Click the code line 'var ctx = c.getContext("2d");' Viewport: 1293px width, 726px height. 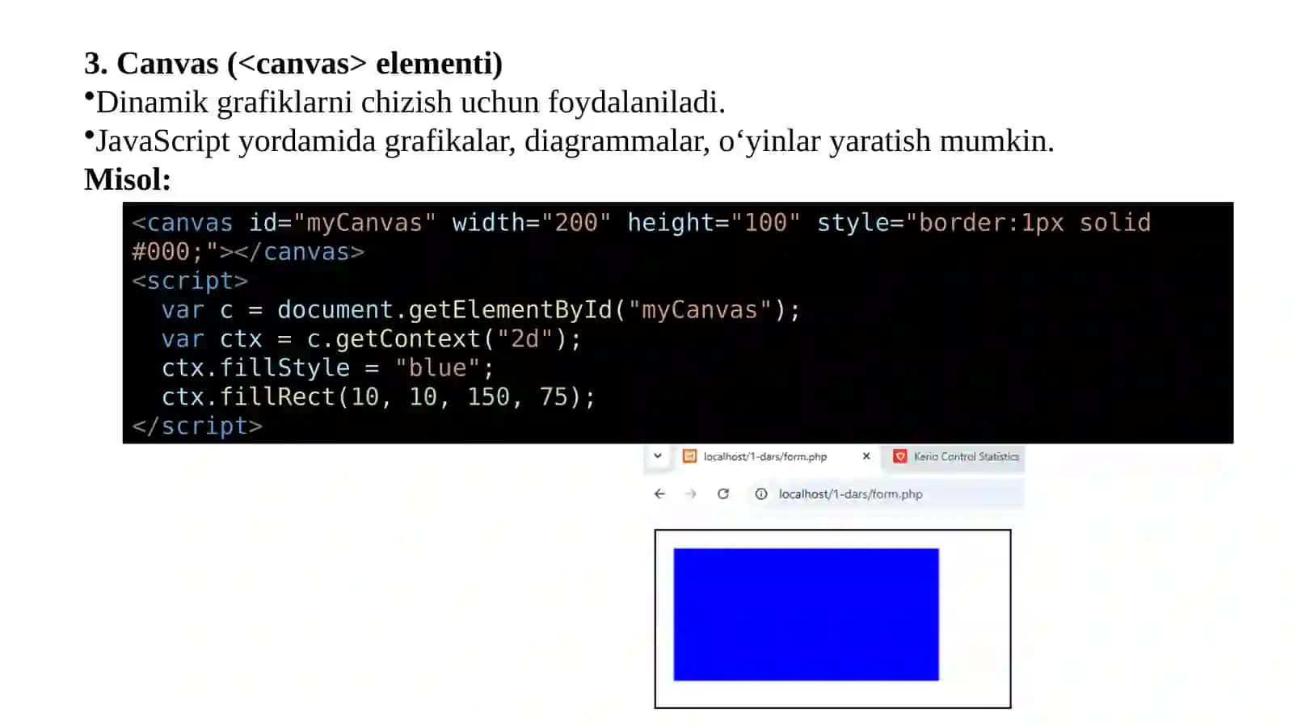(x=371, y=339)
